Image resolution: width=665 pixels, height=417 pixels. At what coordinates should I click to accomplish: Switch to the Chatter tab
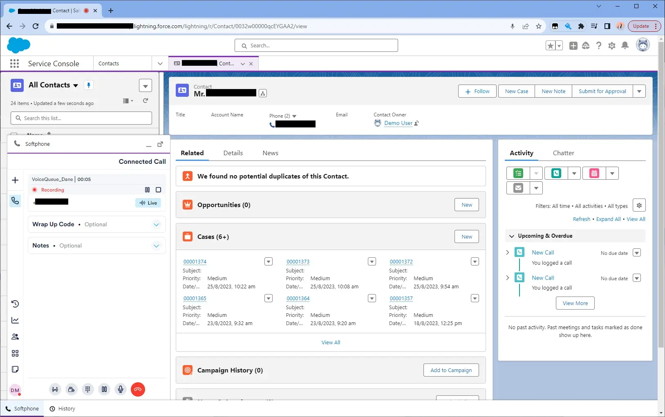[563, 153]
